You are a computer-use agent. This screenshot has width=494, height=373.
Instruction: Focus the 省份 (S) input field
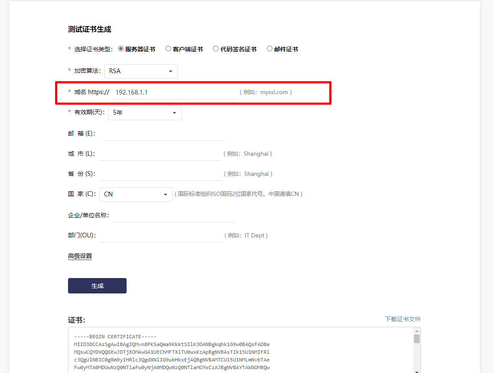(161, 174)
